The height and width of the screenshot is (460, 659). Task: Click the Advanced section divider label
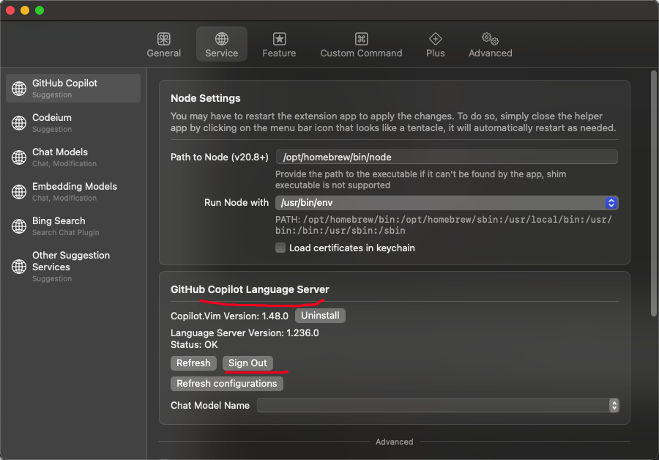click(394, 442)
